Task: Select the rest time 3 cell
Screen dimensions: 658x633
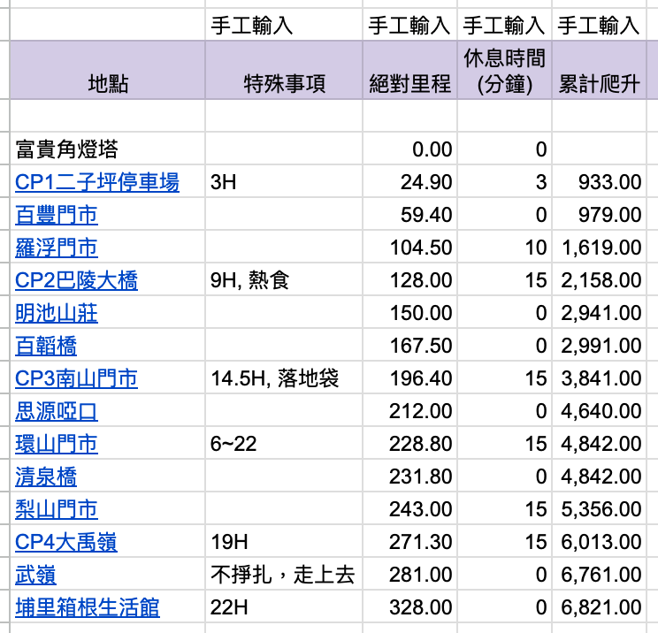Action: tap(504, 181)
